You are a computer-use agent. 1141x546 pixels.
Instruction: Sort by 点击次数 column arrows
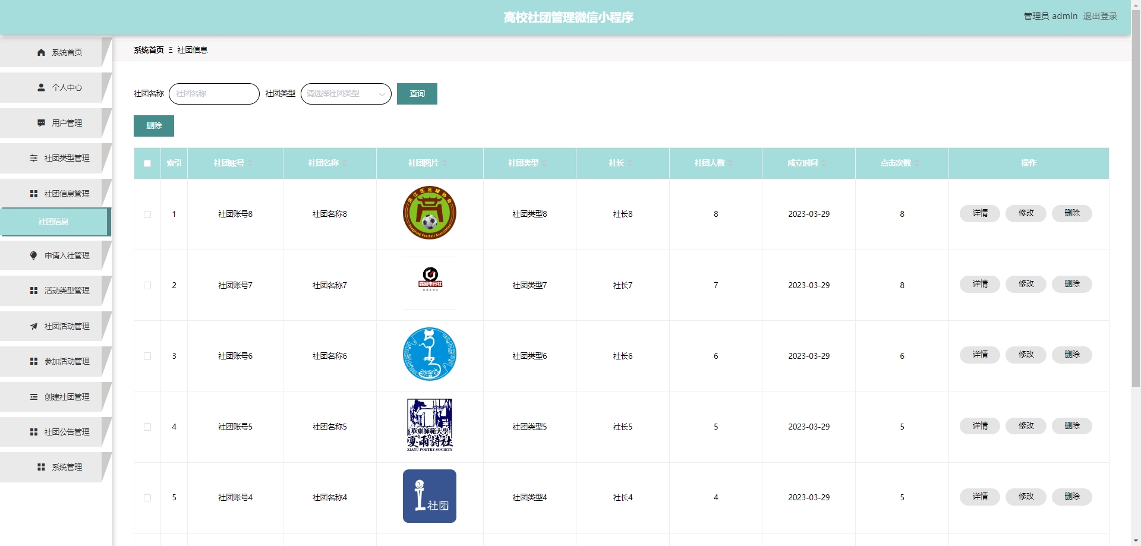917,163
